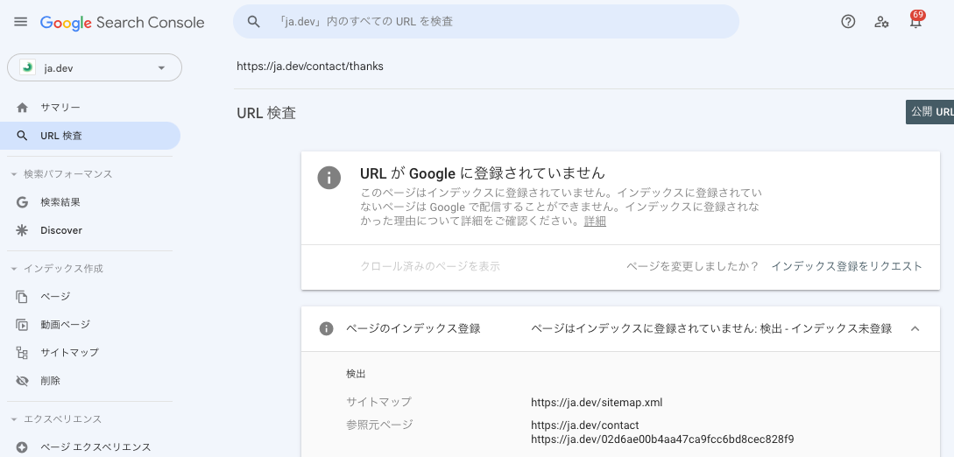This screenshot has height=457, width=954.
Task: Open user and settings management icon
Action: [x=881, y=22]
